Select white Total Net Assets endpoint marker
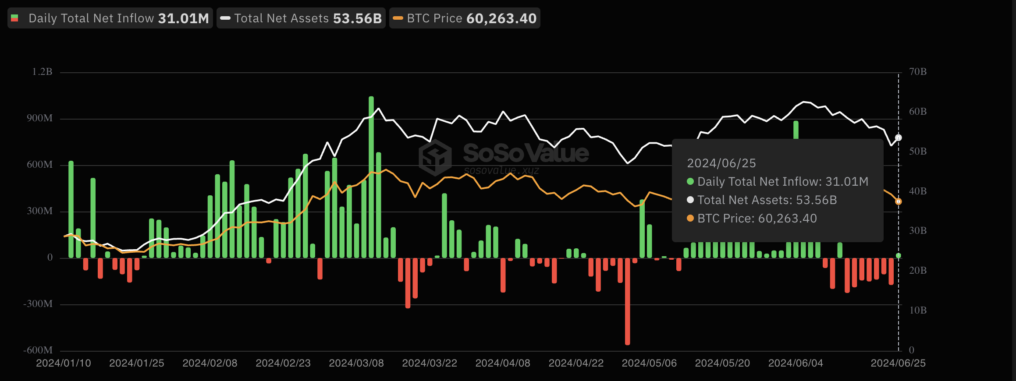 pos(898,138)
